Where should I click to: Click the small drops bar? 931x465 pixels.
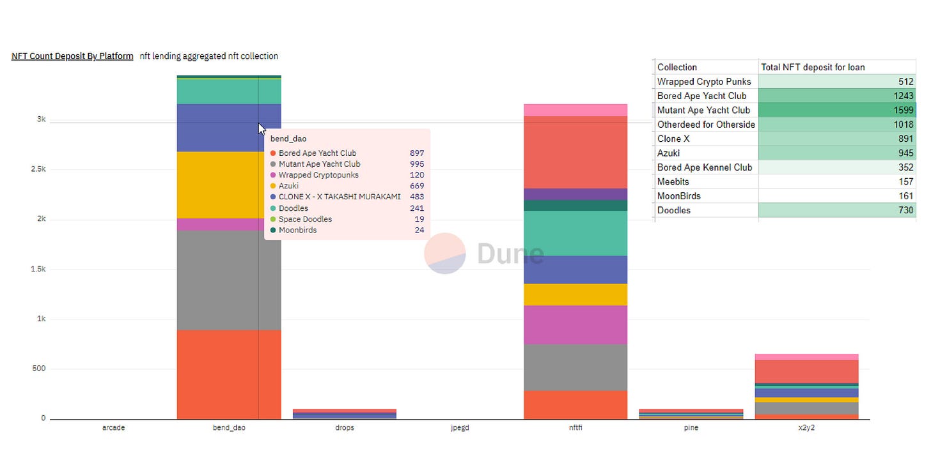coord(345,414)
